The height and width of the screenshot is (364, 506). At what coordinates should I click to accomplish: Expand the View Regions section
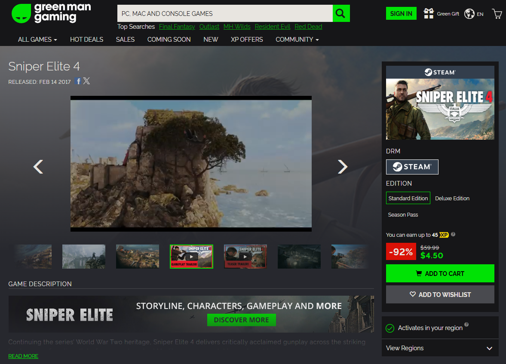coord(440,348)
